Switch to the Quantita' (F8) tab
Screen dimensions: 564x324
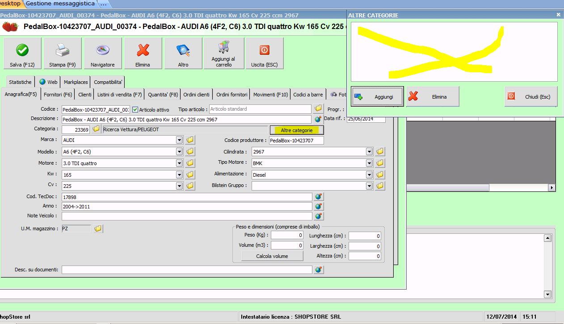pyautogui.click(x=163, y=95)
